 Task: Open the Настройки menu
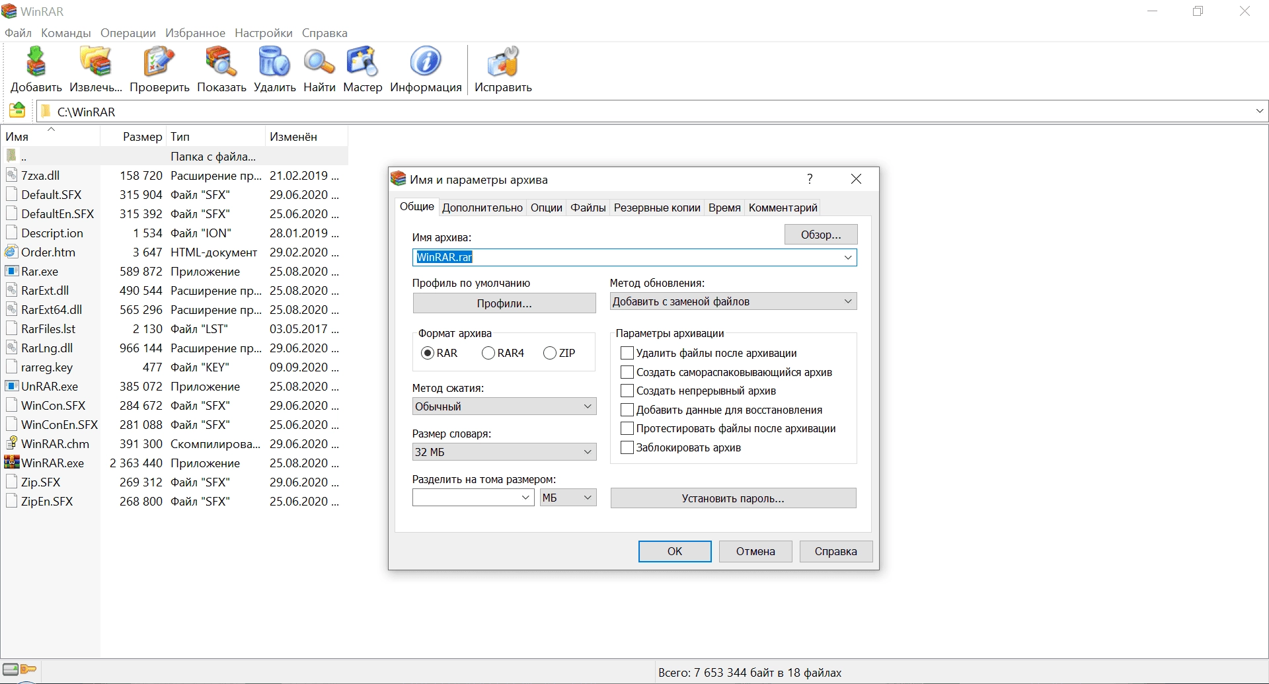click(264, 32)
